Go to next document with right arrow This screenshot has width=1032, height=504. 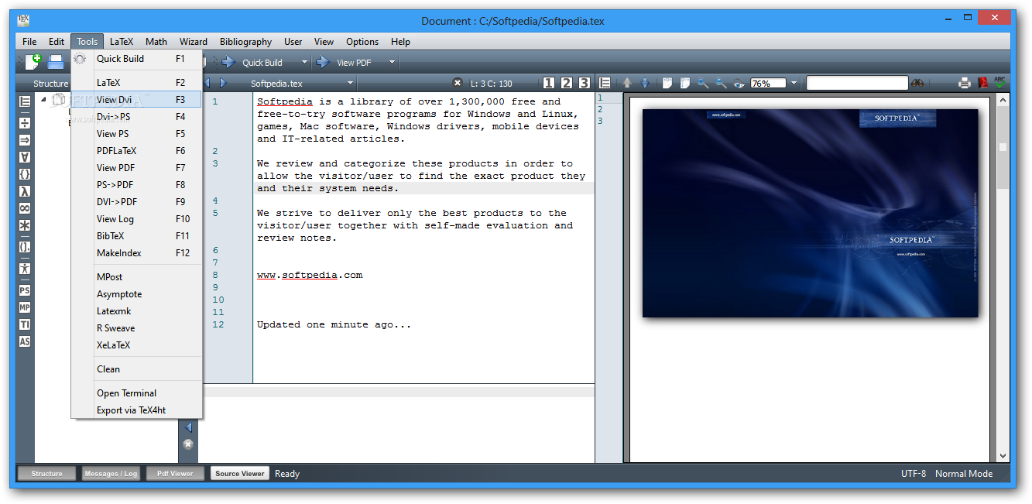click(x=223, y=83)
